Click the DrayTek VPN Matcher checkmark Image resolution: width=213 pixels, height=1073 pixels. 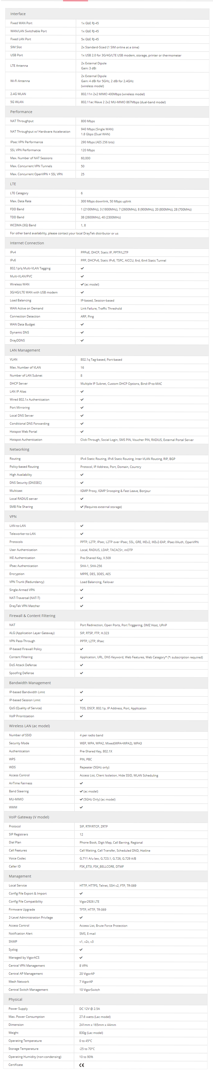81,606
